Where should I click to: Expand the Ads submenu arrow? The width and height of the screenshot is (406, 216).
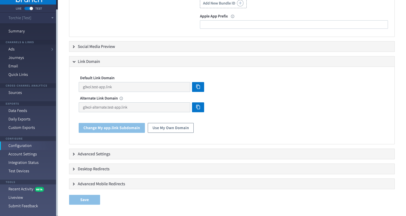coord(52,49)
